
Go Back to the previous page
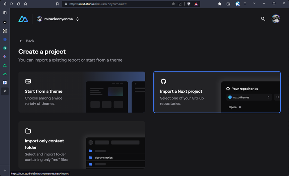27,41
